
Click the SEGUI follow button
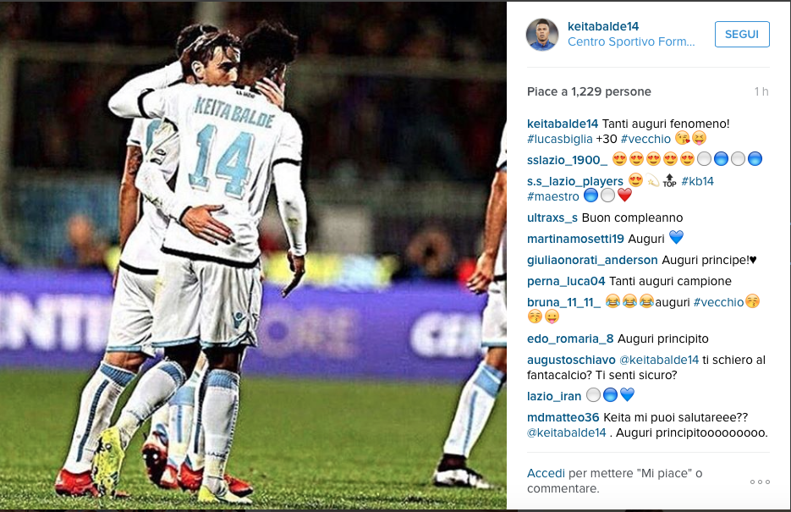click(742, 35)
